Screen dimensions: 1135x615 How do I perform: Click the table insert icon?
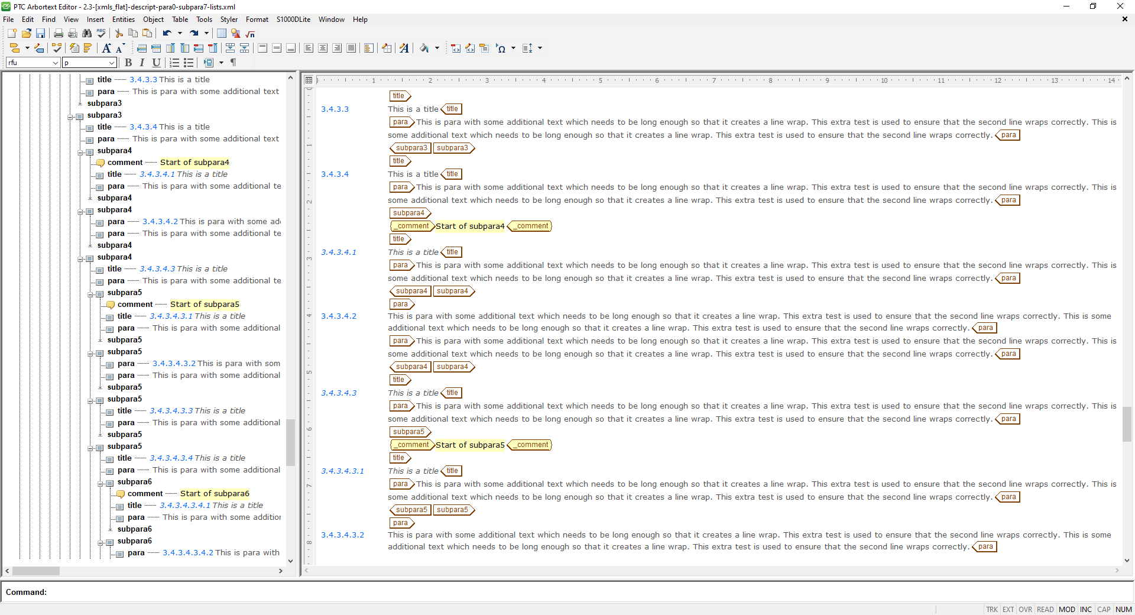pos(221,33)
